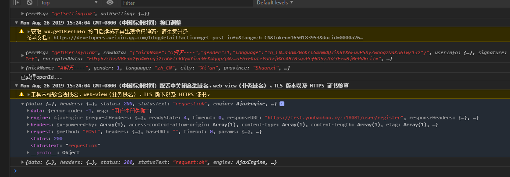Expand the last collapsed AjaxEngine response object

coord(22,162)
